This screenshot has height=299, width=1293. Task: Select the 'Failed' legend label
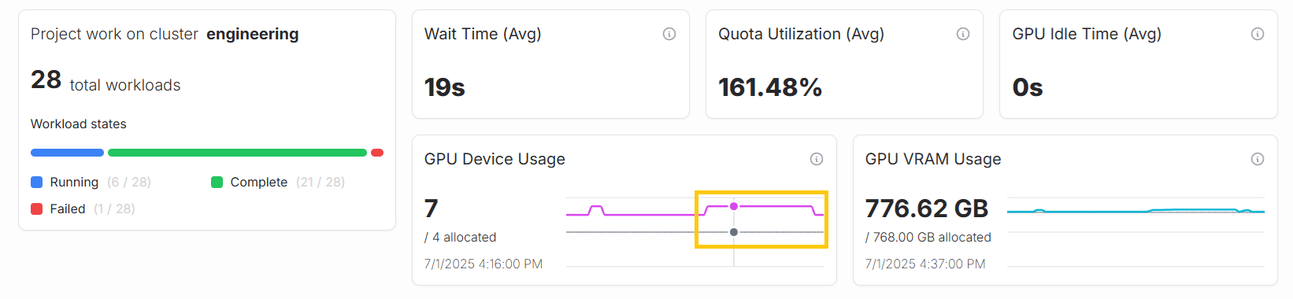coord(68,209)
